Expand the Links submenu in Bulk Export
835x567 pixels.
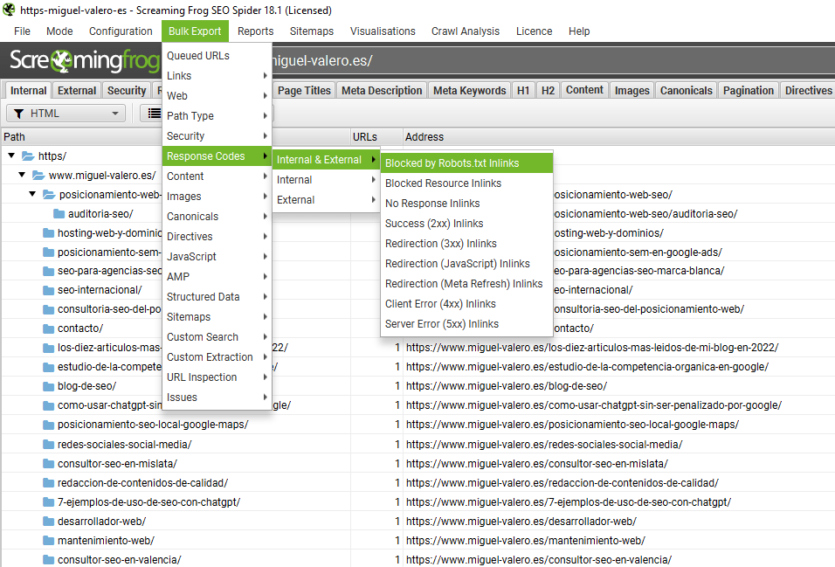217,76
